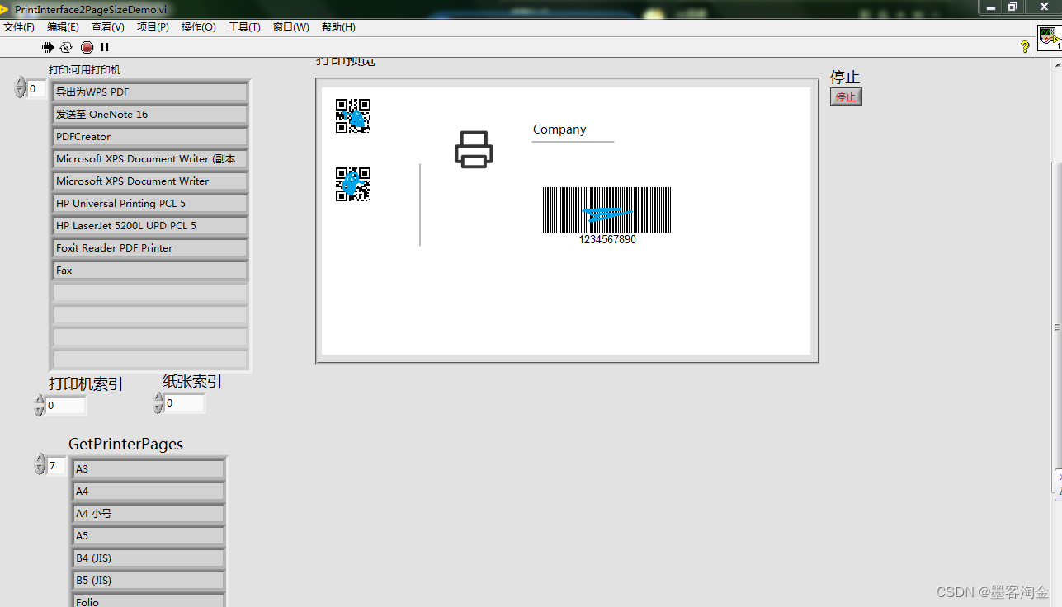Select Foxit Reader PDF Printer entry
Viewport: 1062px width, 607px height.
click(150, 248)
